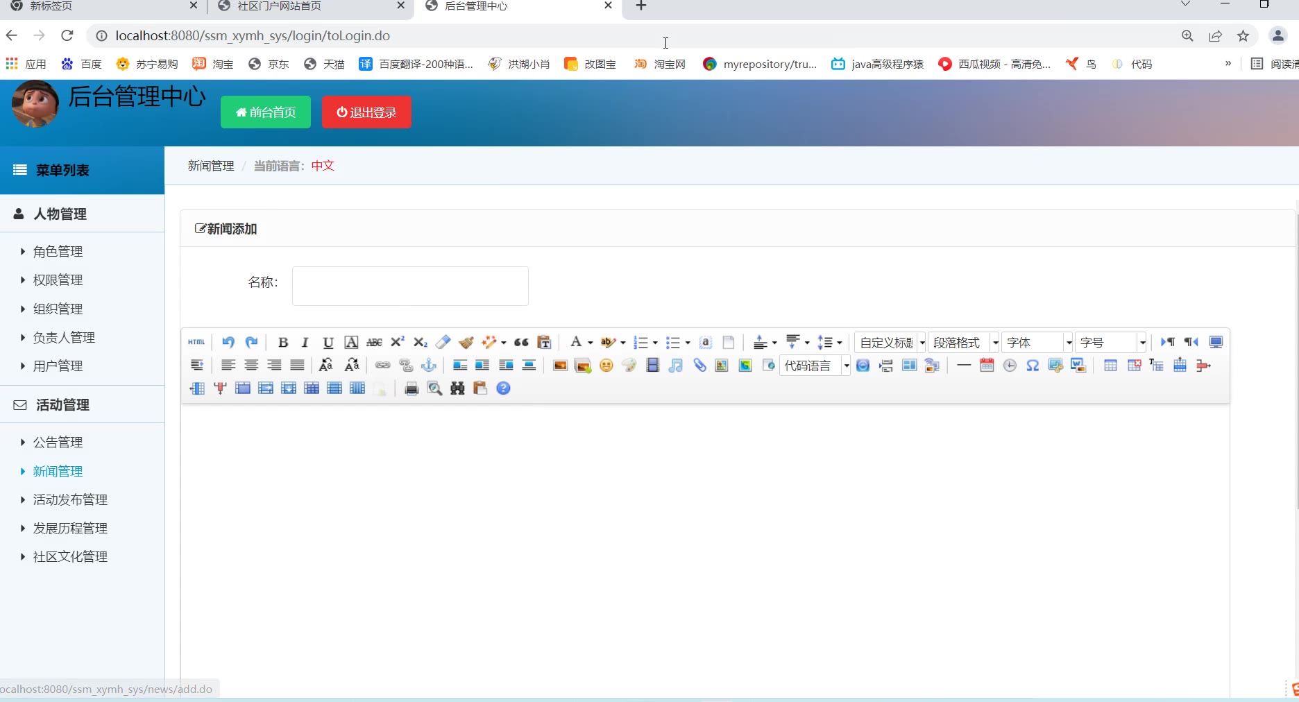Attach a file with the paperclip icon

pyautogui.click(x=699, y=365)
